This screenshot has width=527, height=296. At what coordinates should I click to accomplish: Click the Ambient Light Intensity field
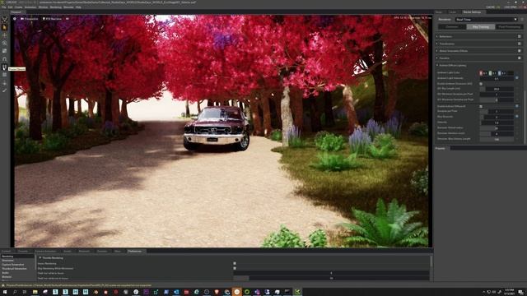(x=497, y=78)
